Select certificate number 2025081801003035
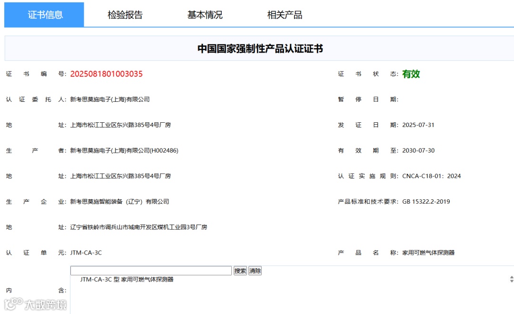The height and width of the screenshot is (314, 514). (x=106, y=74)
